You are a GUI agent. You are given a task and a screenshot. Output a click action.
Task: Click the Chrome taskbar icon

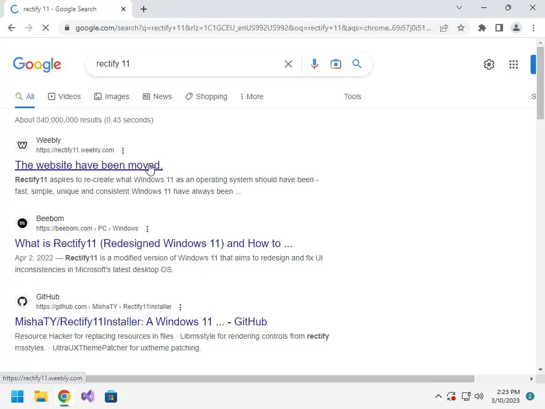pos(64,396)
